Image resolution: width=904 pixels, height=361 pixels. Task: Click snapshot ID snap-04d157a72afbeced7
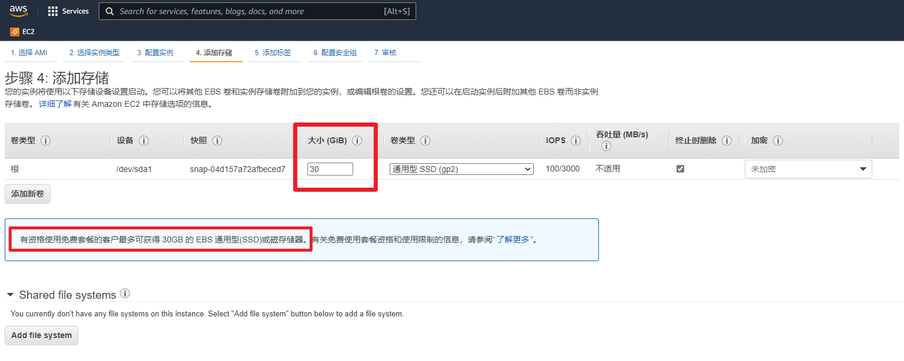[x=237, y=169]
